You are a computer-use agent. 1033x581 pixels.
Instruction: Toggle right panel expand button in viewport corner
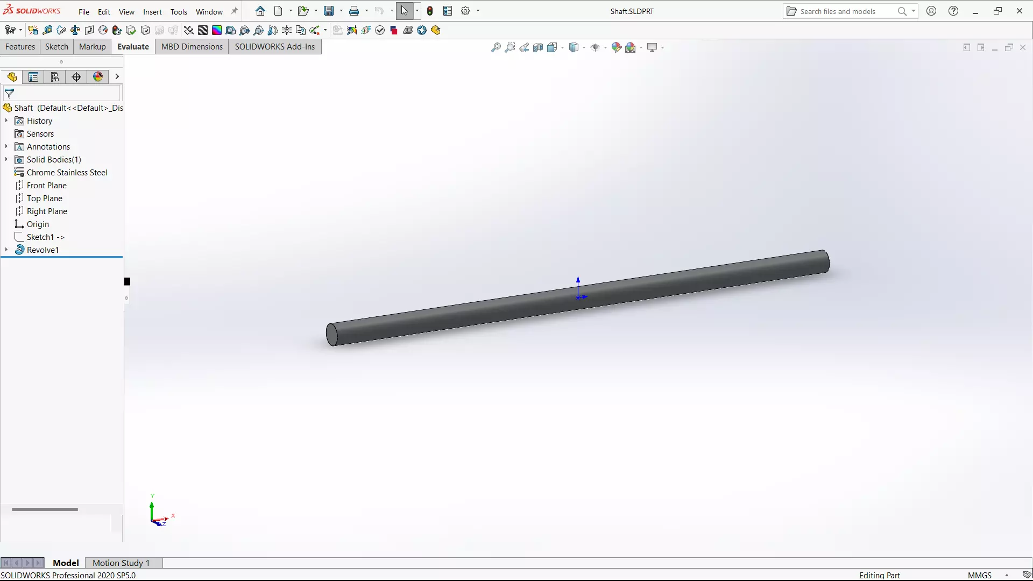point(981,47)
